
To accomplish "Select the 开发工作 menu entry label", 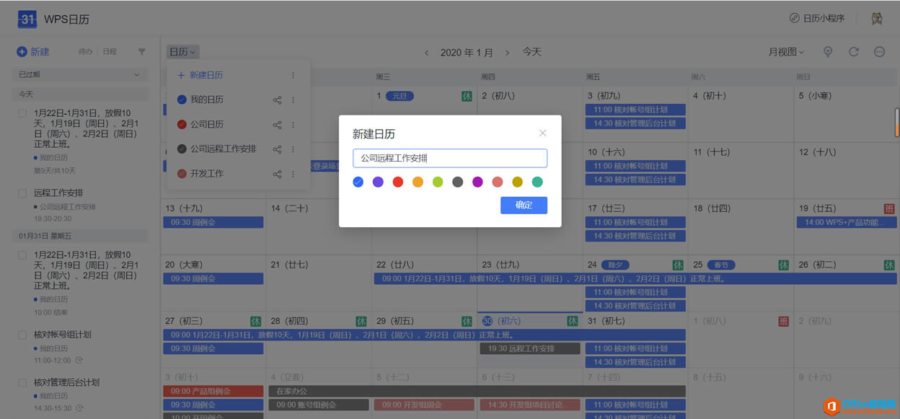I will 207,174.
